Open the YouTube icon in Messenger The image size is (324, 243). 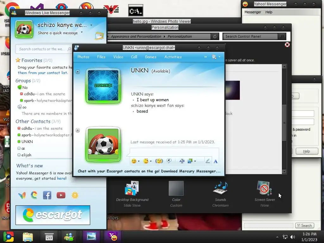(61, 195)
